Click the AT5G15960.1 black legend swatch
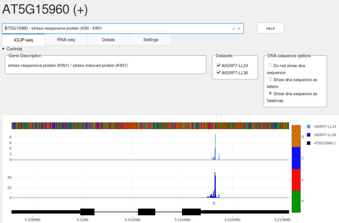Image resolution: width=339 pixels, height=223 pixels. (308, 143)
